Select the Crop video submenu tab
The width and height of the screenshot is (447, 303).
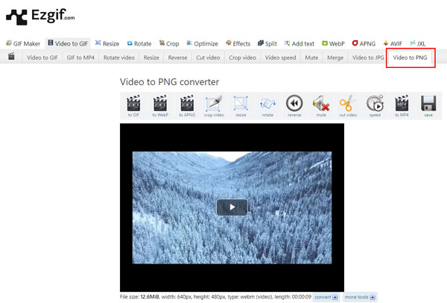(242, 57)
